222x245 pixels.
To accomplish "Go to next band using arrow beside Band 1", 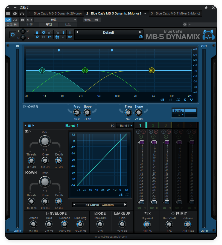I will 33,125.
